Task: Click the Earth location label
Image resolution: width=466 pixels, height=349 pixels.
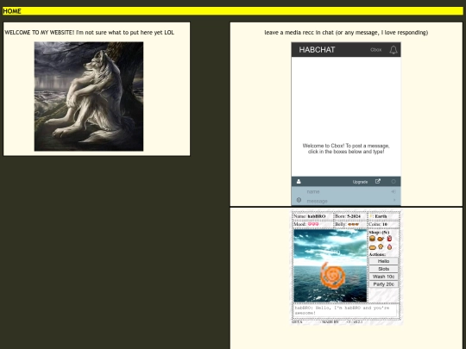Action: click(x=378, y=216)
